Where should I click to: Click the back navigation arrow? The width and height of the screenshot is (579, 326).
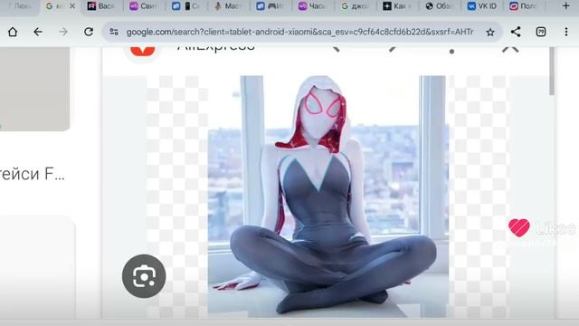[38, 32]
